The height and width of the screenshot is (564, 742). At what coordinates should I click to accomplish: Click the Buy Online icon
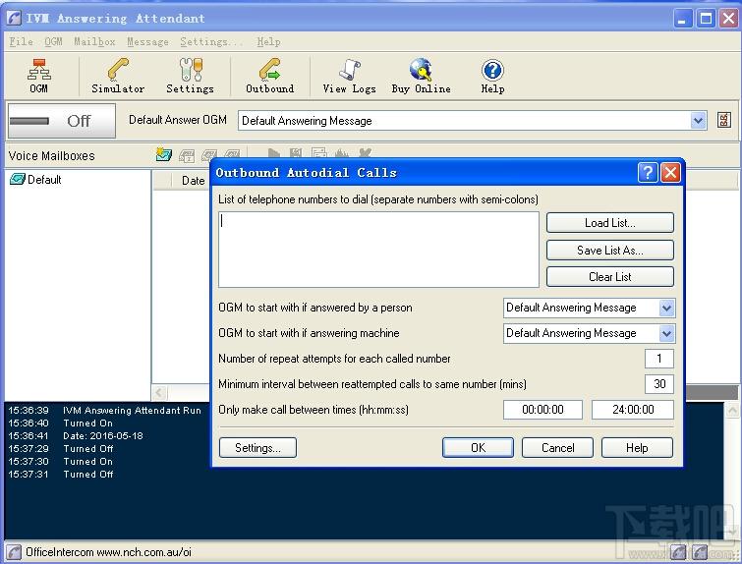pos(421,76)
